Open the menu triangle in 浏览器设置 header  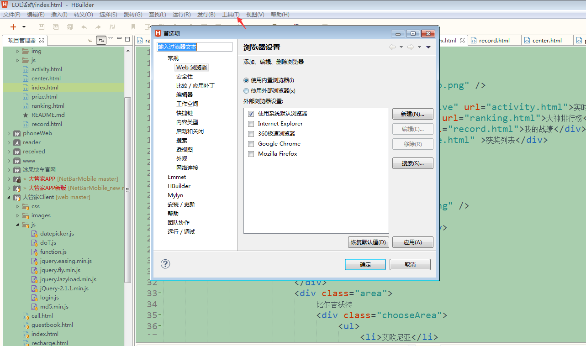pos(428,47)
